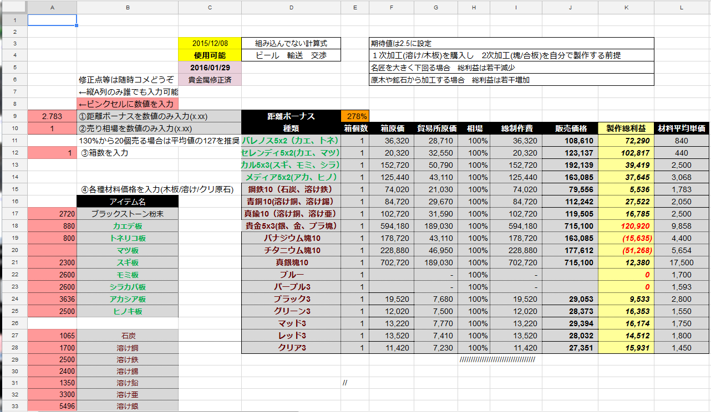Select the 箱原価 table header

(x=392, y=128)
